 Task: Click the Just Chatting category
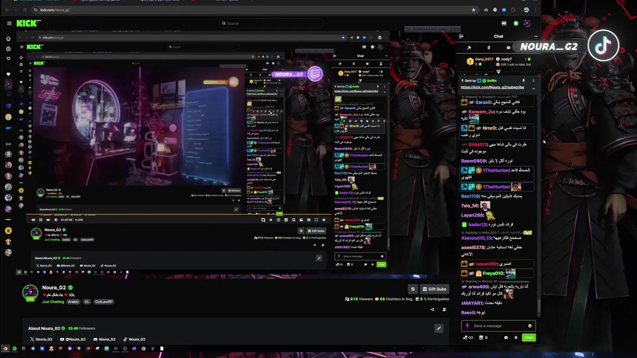pyautogui.click(x=53, y=302)
